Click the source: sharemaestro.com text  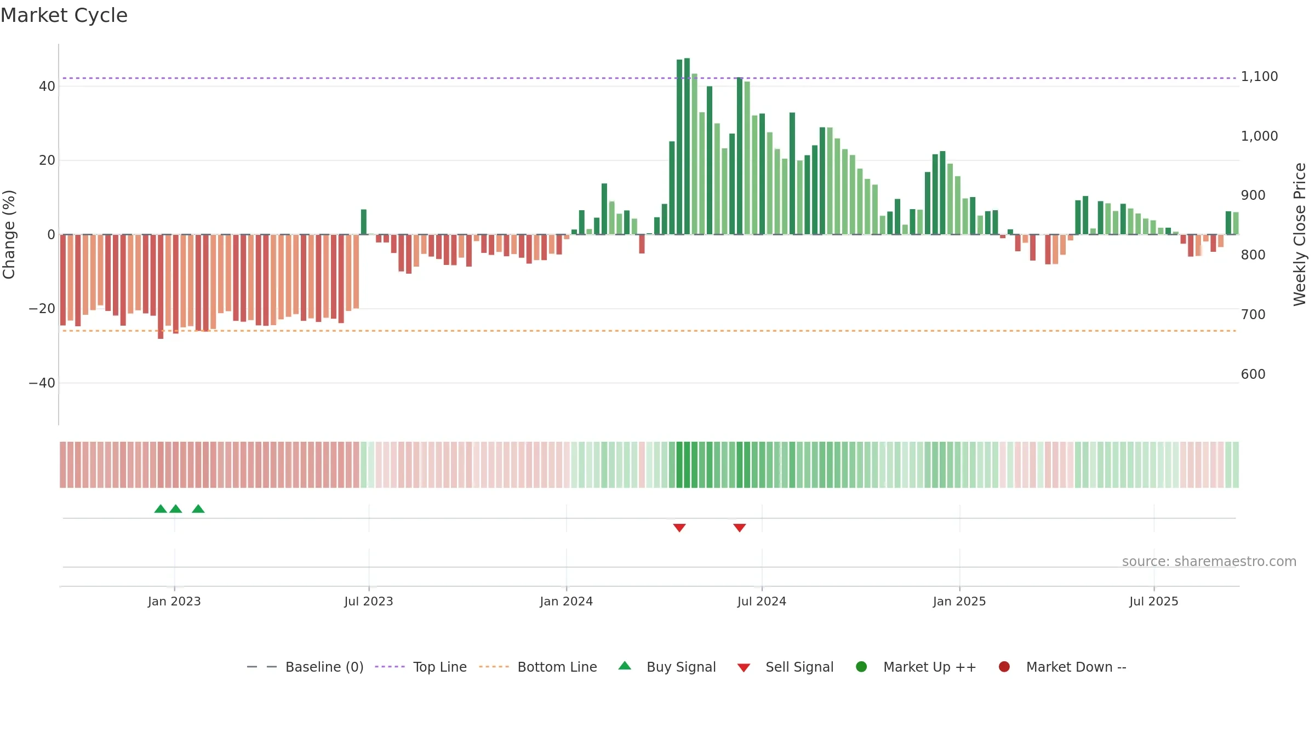pos(1209,562)
